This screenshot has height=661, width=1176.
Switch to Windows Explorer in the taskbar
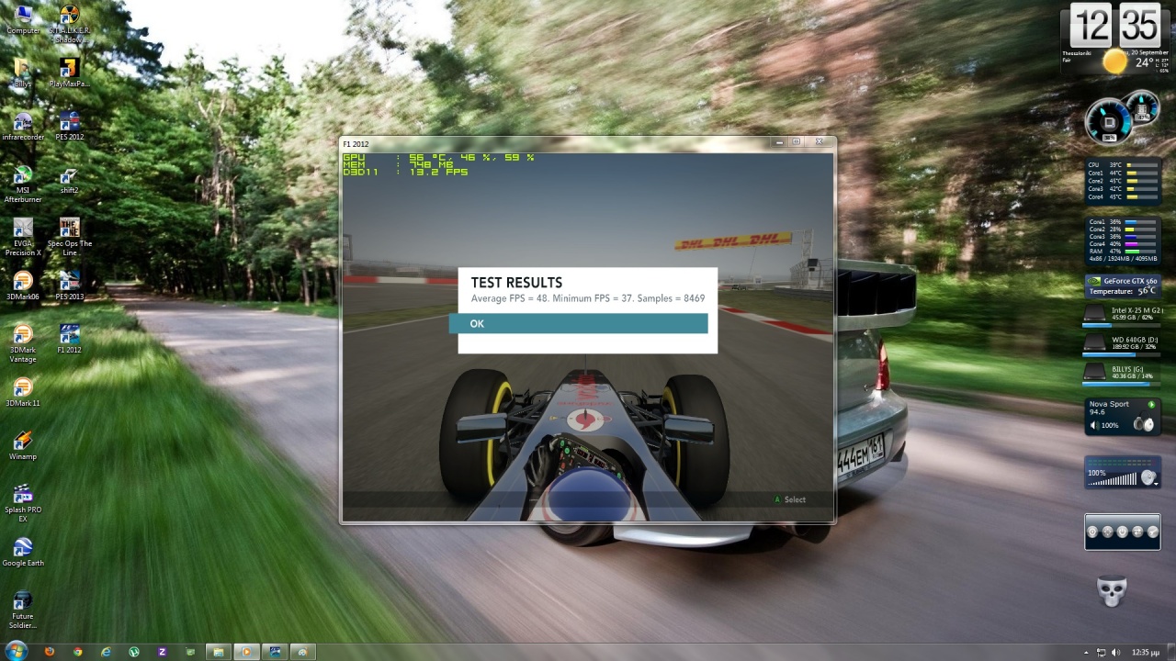click(218, 652)
